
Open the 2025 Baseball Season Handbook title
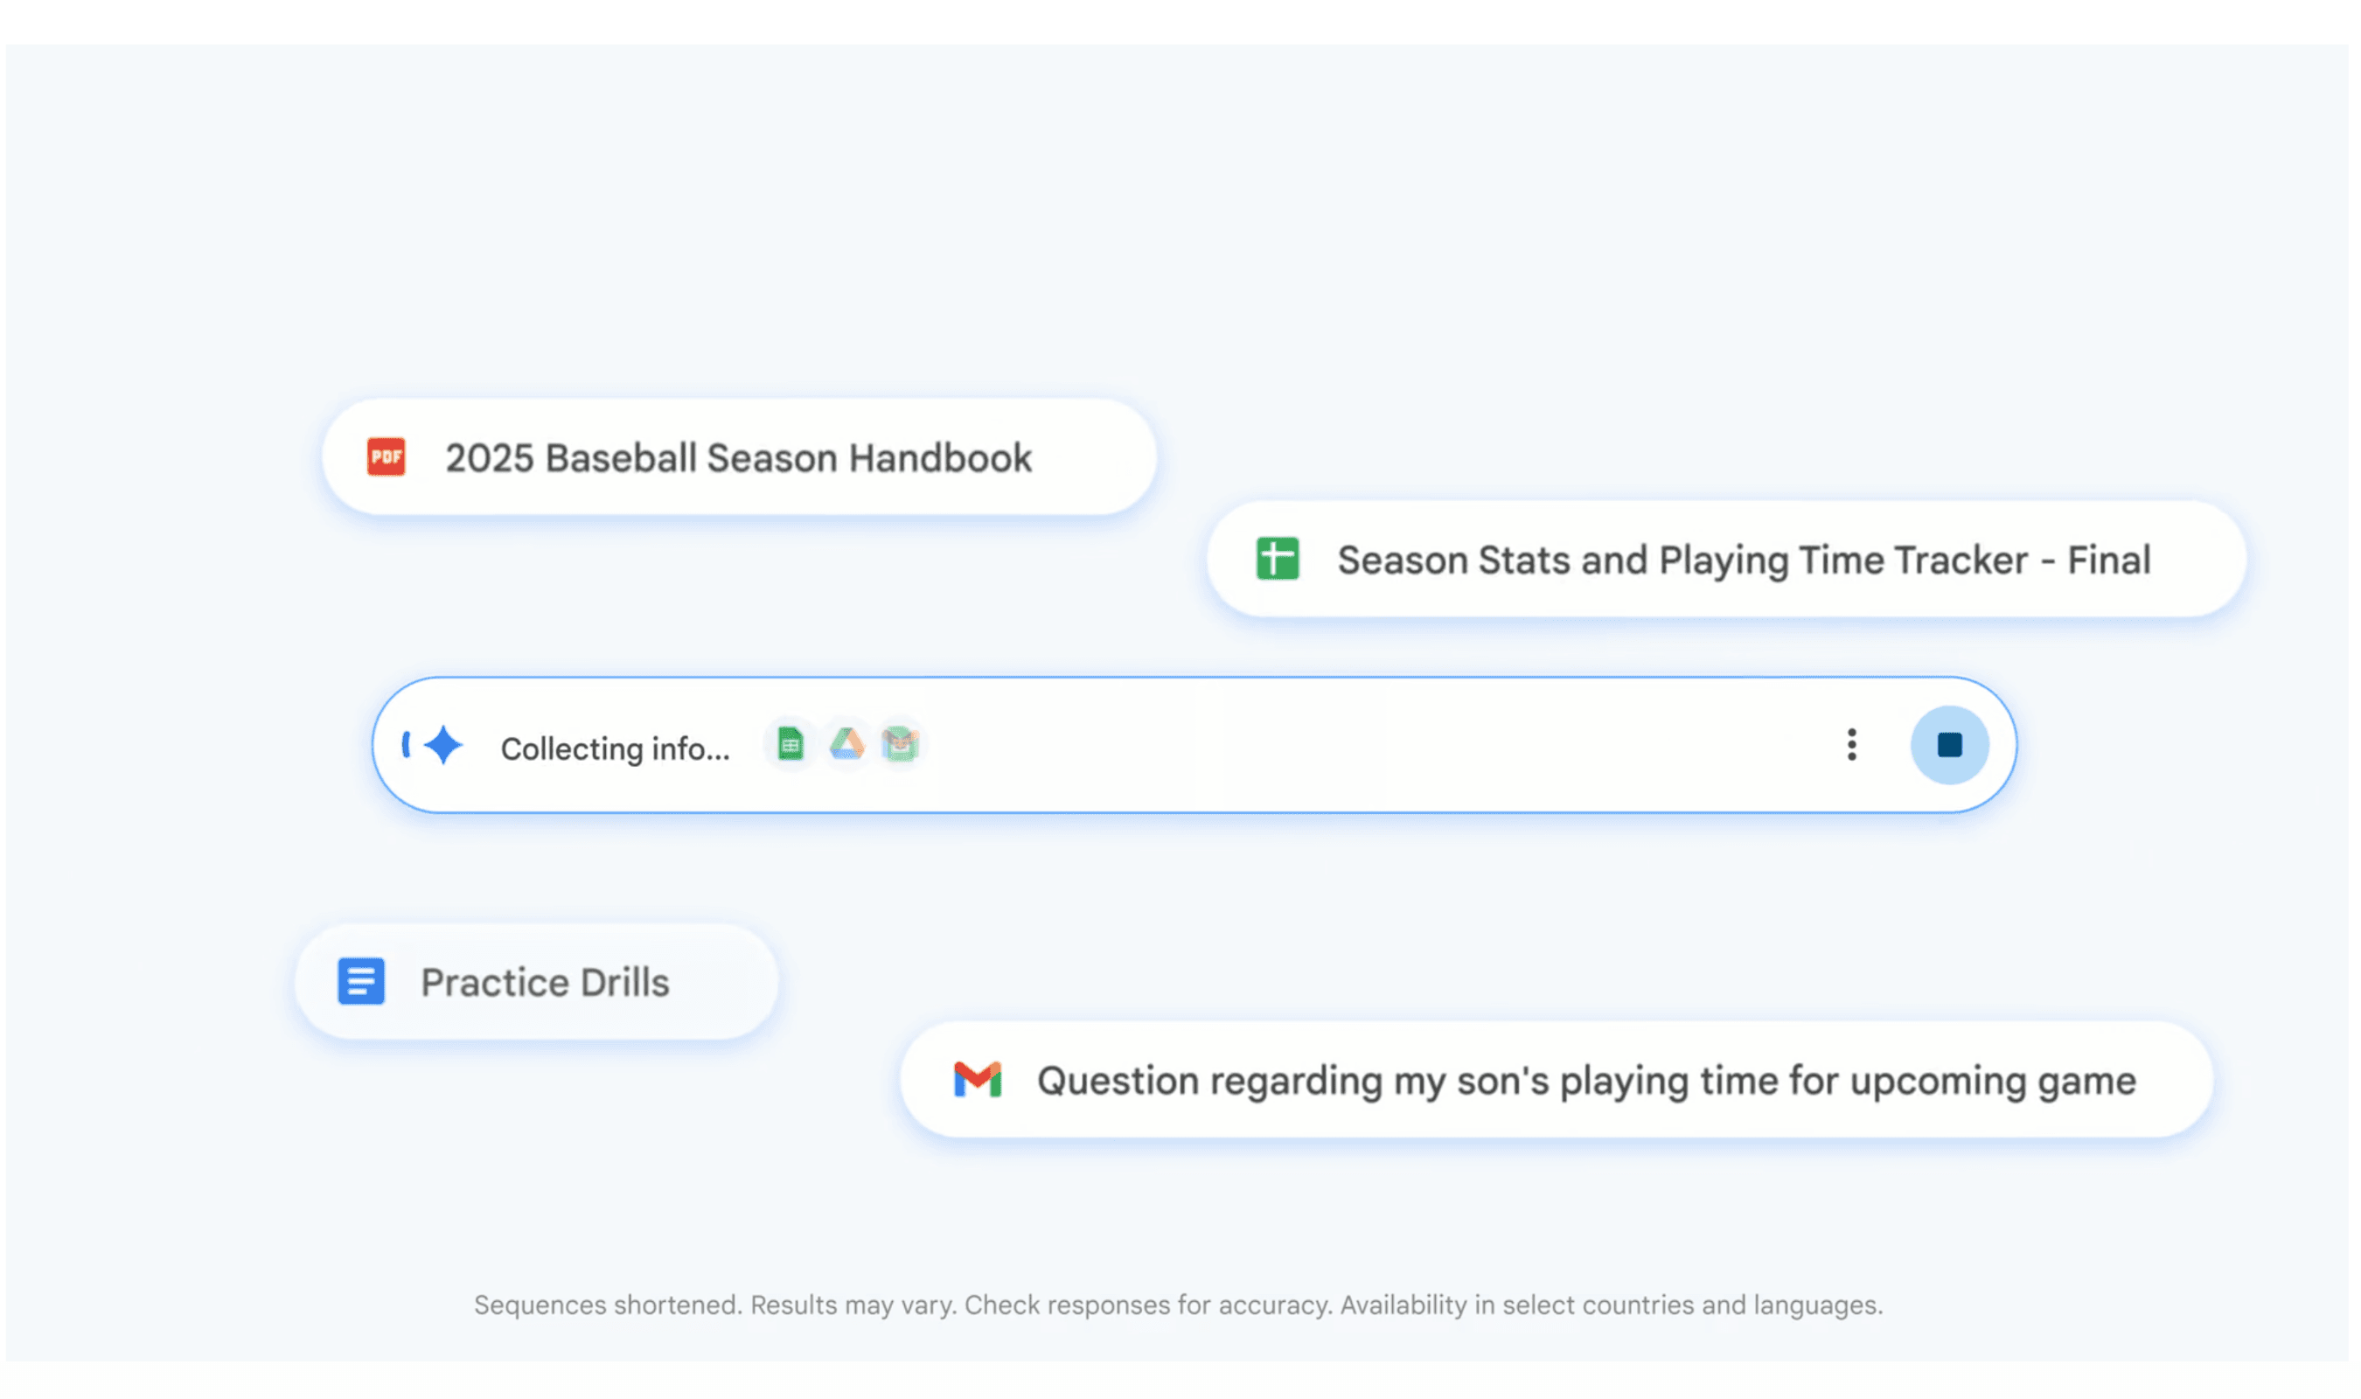739,458
